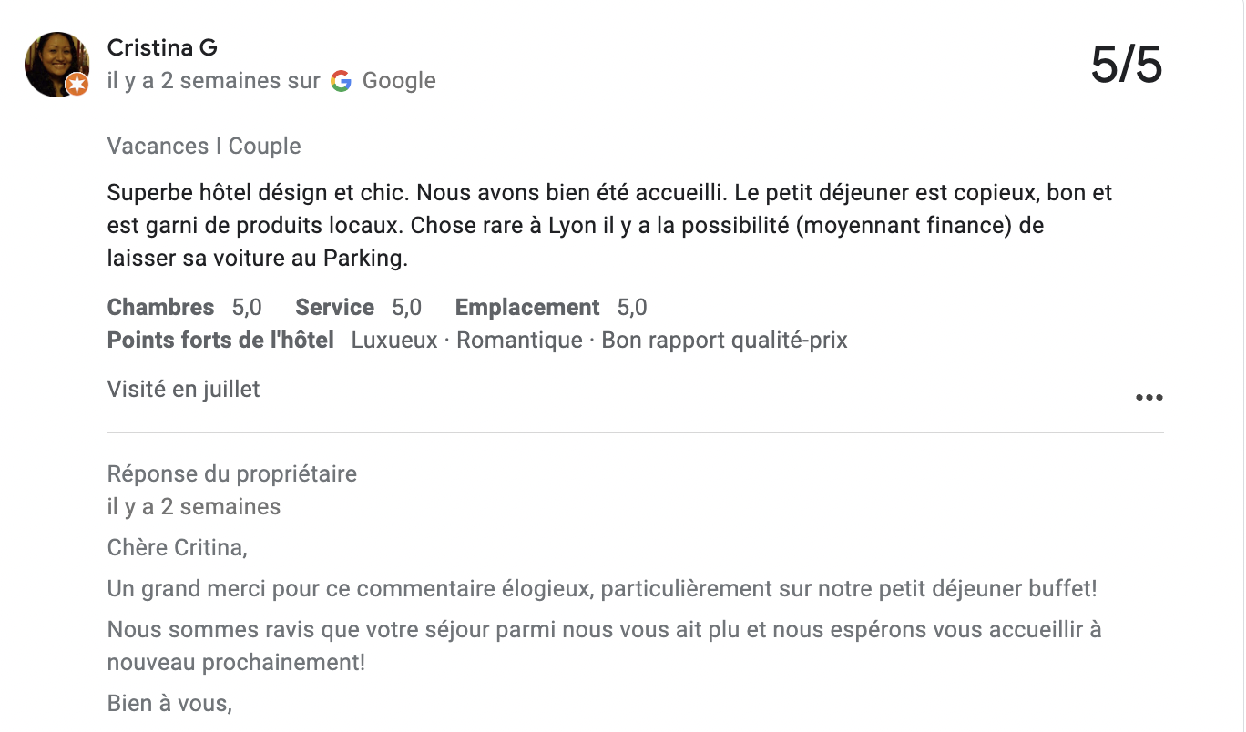The height and width of the screenshot is (732, 1246).
Task: Click the colorful Google logo icon
Action: (342, 81)
